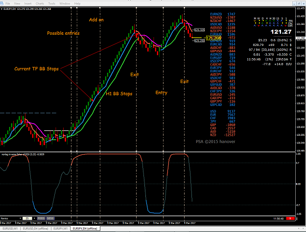Click the GBPUSD pair in the list
Viewport: 306px width, 232px height.
pyautogui.click(x=216, y=51)
